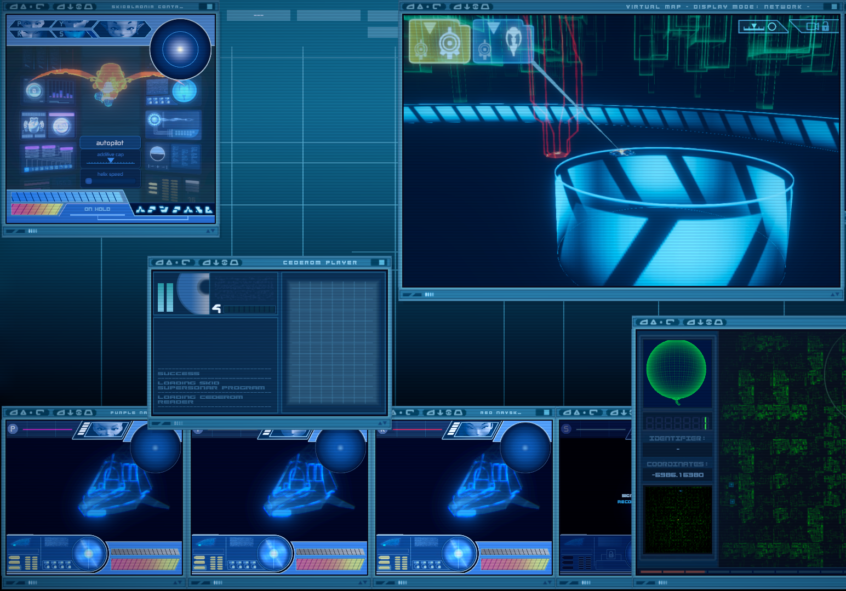Screen dimensions: 846x591
Task: Click the radar sphere in Purple Navskid window
Action: [155, 447]
